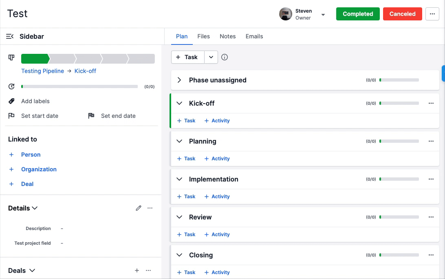
Task: Click the labels tag icon next to Add labels
Action: tap(11, 101)
